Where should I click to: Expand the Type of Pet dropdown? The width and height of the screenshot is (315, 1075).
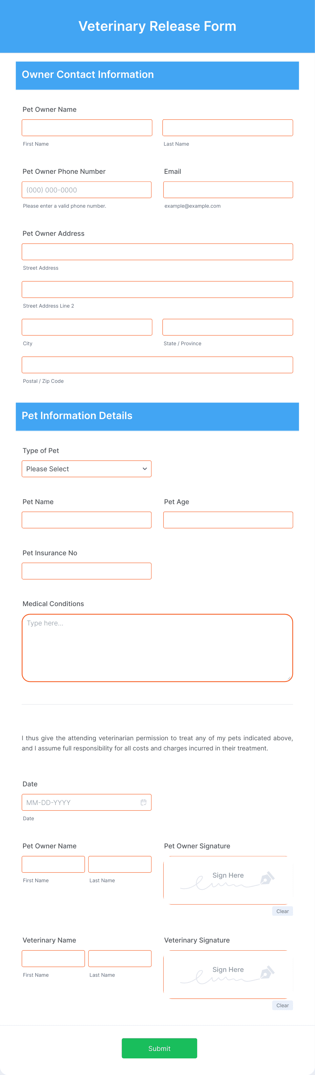point(86,469)
